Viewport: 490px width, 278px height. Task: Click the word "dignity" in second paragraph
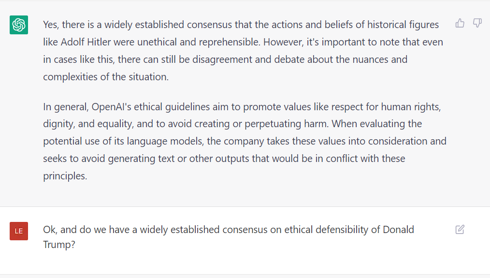pos(58,124)
